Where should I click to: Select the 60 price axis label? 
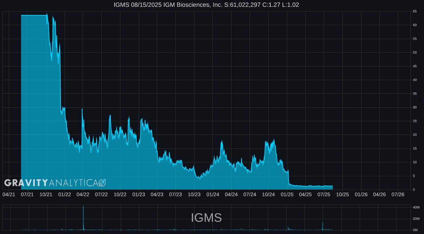pos(415,25)
